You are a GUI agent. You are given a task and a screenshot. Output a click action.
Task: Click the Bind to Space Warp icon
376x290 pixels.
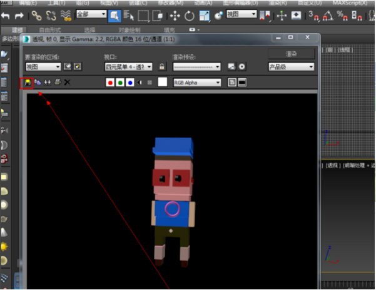66,16
